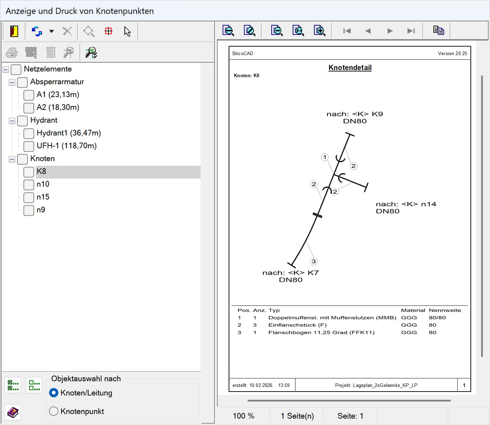Click the A2 (18,30m) label
The width and height of the screenshot is (490, 425).
tap(58, 107)
